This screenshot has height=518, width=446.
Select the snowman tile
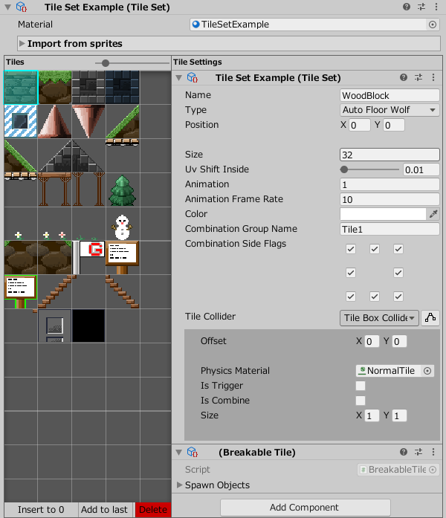click(123, 226)
